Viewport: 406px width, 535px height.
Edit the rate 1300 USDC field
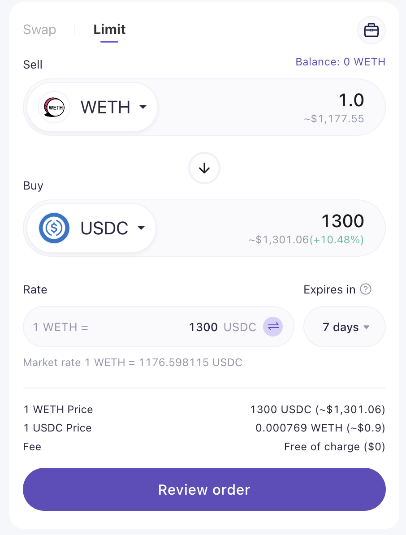pos(159,327)
